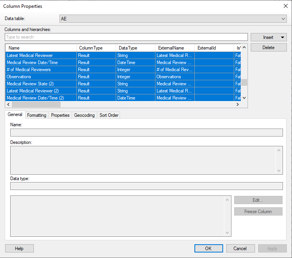Click the Name input field
Viewport: 292px width, 258px height.
(146, 133)
